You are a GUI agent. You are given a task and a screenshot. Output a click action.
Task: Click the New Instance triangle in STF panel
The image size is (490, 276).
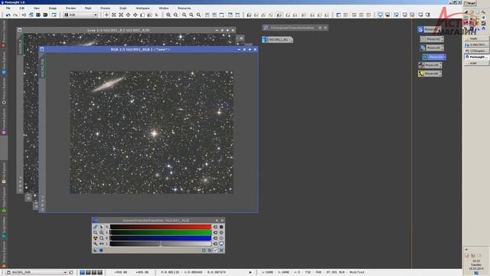point(95,250)
